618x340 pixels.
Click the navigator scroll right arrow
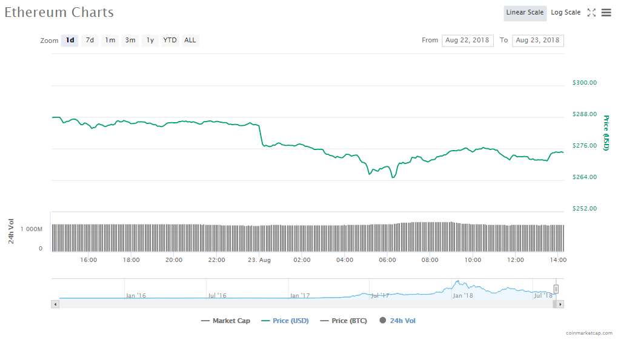point(560,304)
